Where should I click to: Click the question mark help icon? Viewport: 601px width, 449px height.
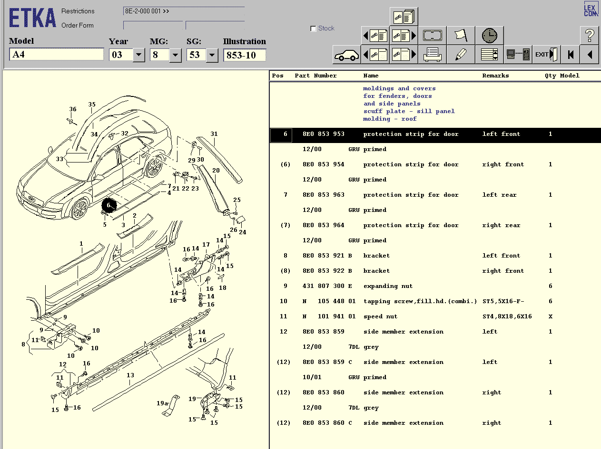tap(589, 36)
